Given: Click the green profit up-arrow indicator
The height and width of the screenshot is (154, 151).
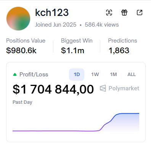Looking at the screenshot, I should (x=15, y=75).
